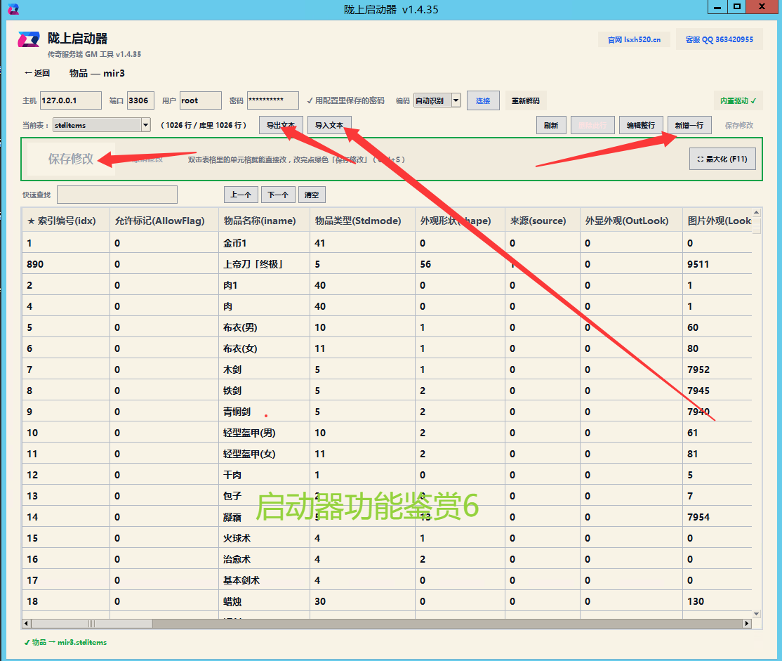Viewport: 782px width, 661px height.
Task: Select the 治愈术 item name cell
Action: (265, 559)
